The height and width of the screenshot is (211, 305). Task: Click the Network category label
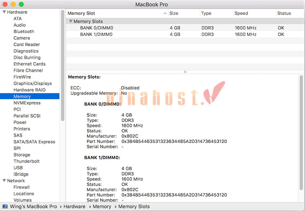pos(16,181)
